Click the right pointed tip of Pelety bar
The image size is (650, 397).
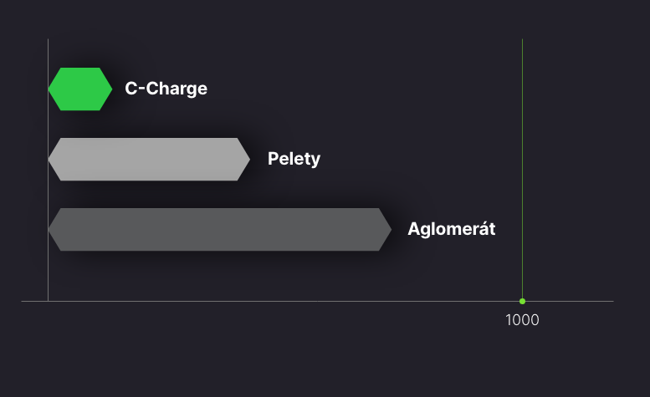[248, 159]
